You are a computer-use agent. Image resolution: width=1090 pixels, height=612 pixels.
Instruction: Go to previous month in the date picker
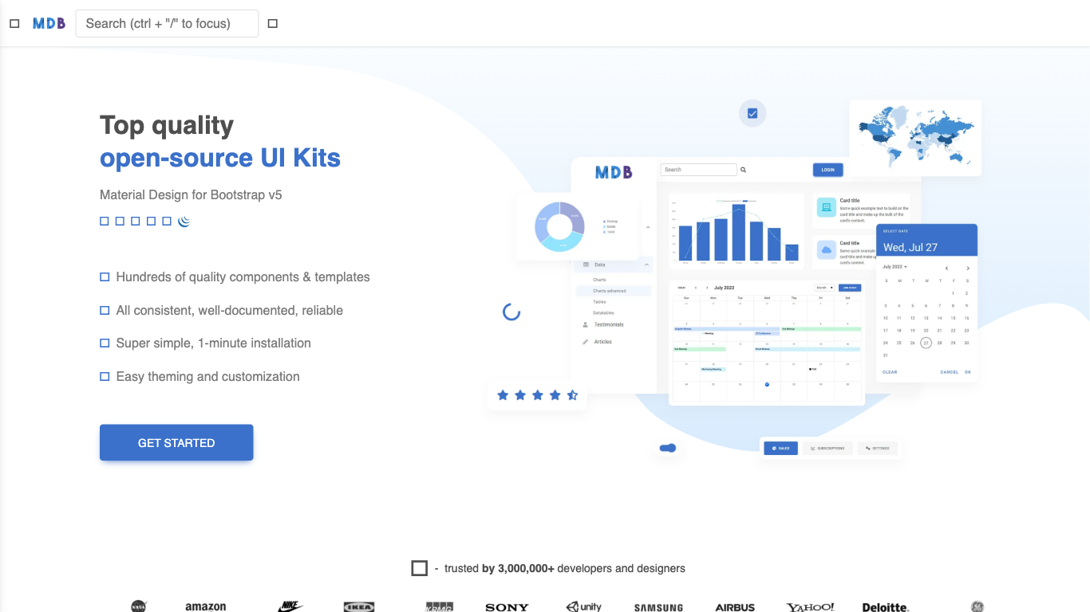[946, 269]
